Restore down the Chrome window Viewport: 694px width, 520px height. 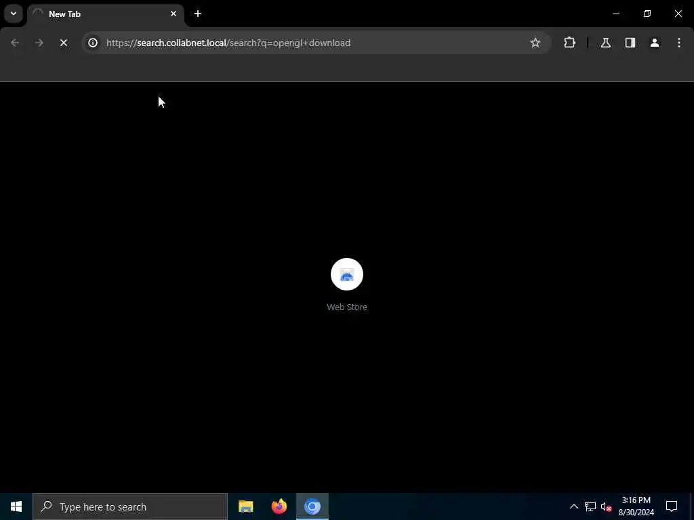647,14
